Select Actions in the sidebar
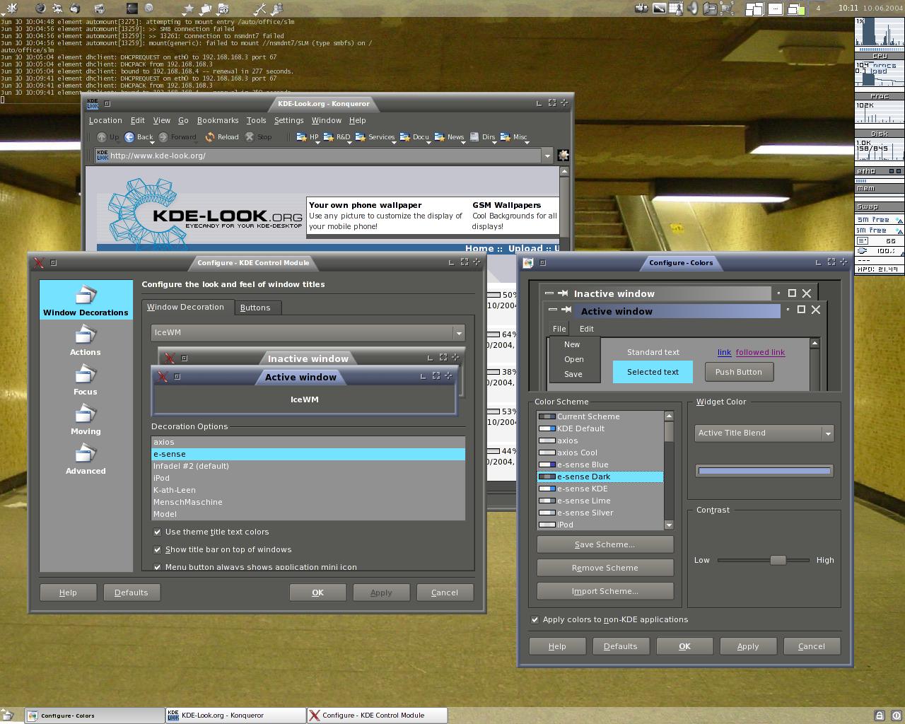The width and height of the screenshot is (905, 724). click(x=86, y=340)
